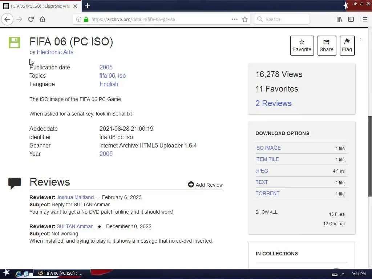Viewport: 372px width, 279px height.
Task: Select FIFA 06 (PC ISO) taskbar window button
Action: click(62, 273)
